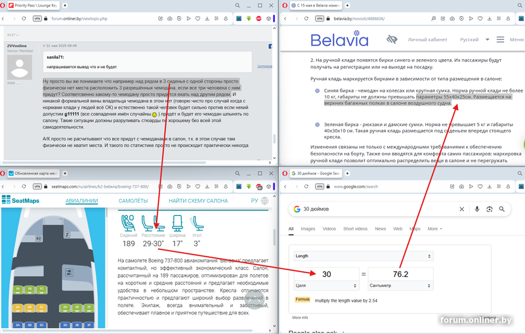Open tab search magnifier in forum window
This screenshot has height=334, width=525.
tap(238, 5)
